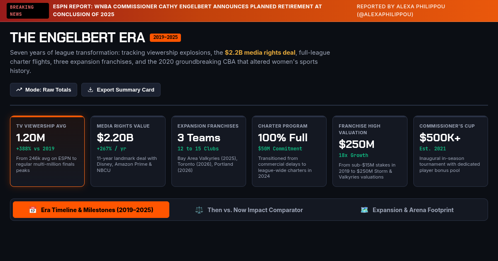This screenshot has width=498, height=261.
Task: Click the $2.20B value
Action: tap(115, 138)
